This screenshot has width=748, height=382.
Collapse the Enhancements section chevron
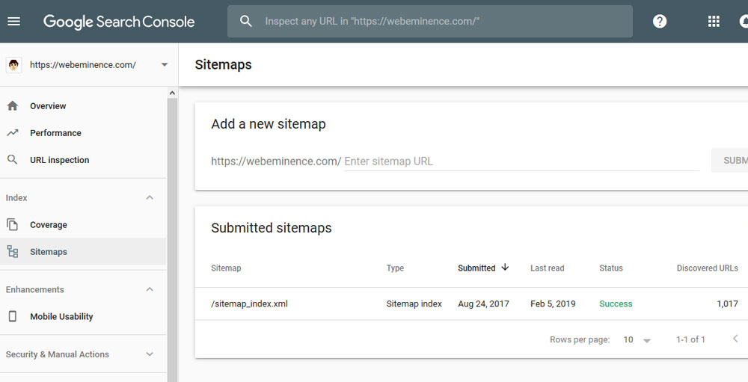coord(150,289)
